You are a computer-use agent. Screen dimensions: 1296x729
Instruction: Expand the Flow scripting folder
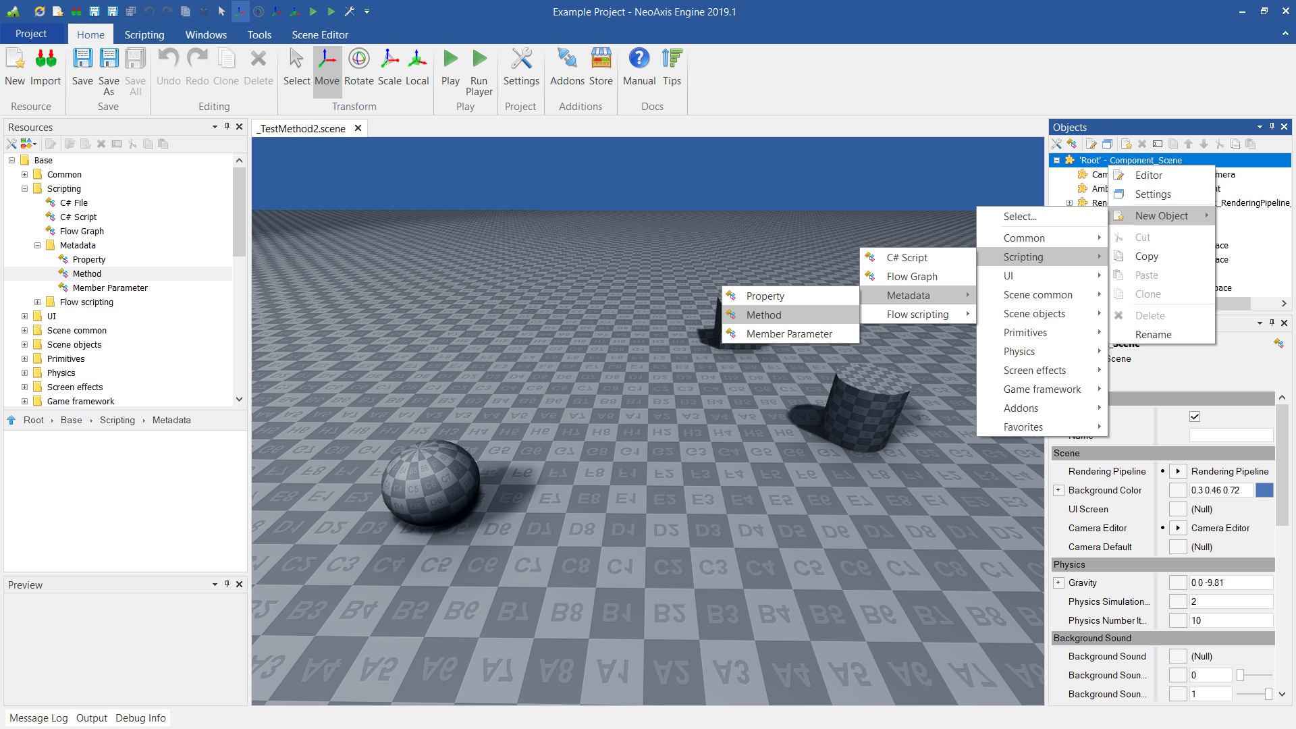tap(38, 302)
